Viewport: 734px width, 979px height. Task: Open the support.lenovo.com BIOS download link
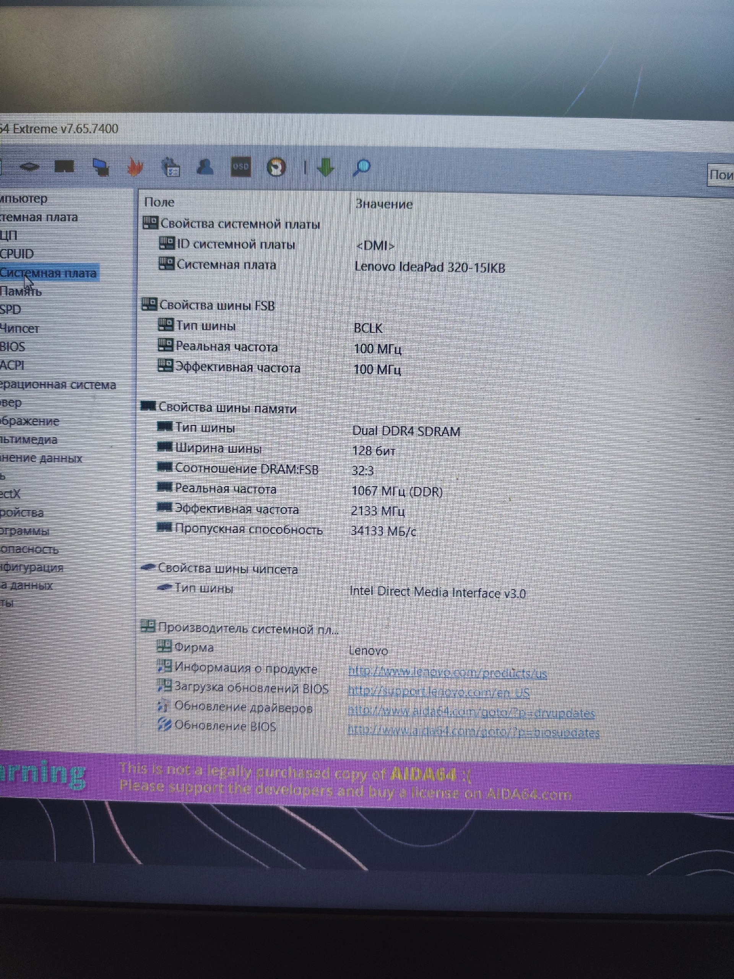pos(438,692)
